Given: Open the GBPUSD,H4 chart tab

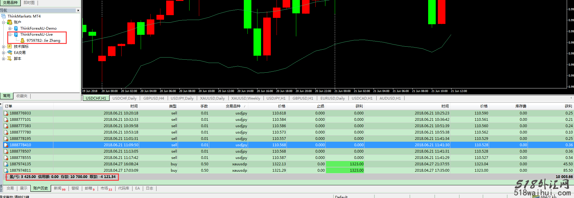Looking at the screenshot, I should coord(154,98).
